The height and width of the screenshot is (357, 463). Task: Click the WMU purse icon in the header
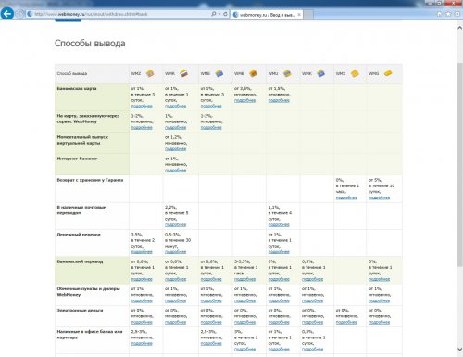click(x=287, y=73)
